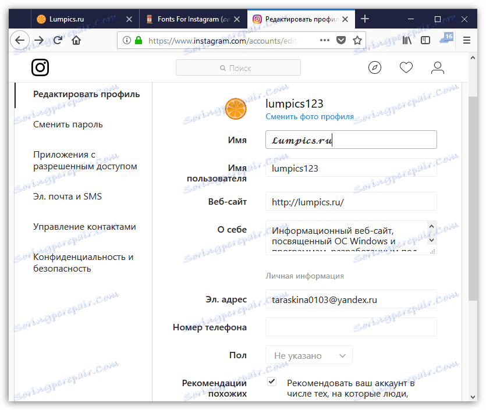Image resolution: width=486 pixels, height=410 pixels.
Task: Open Приложения с разрешенным доступом section
Action: [85, 161]
